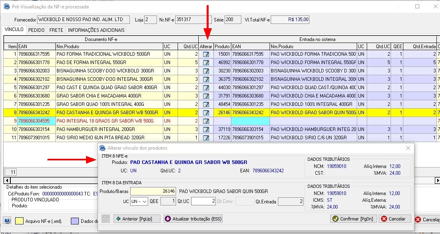Image resolution: width=440 pixels, height=234 pixels.
Task: Click the horizontal scrollbar right arrow
Action: coord(437,180)
